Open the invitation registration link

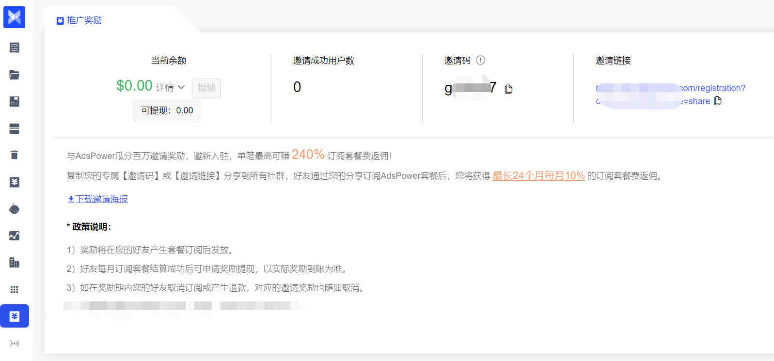pyautogui.click(x=671, y=94)
